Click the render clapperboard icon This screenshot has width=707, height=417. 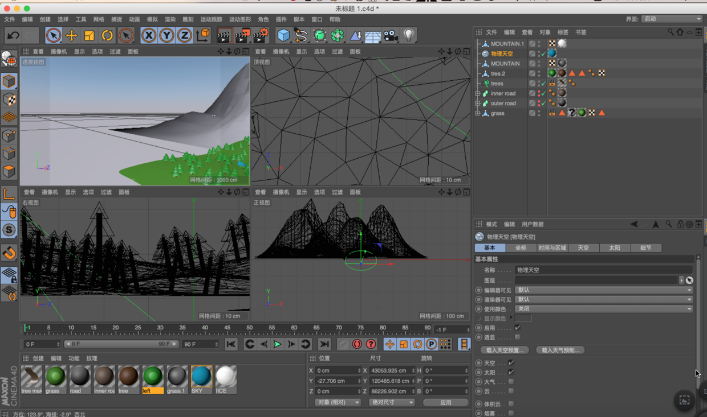[x=224, y=35]
